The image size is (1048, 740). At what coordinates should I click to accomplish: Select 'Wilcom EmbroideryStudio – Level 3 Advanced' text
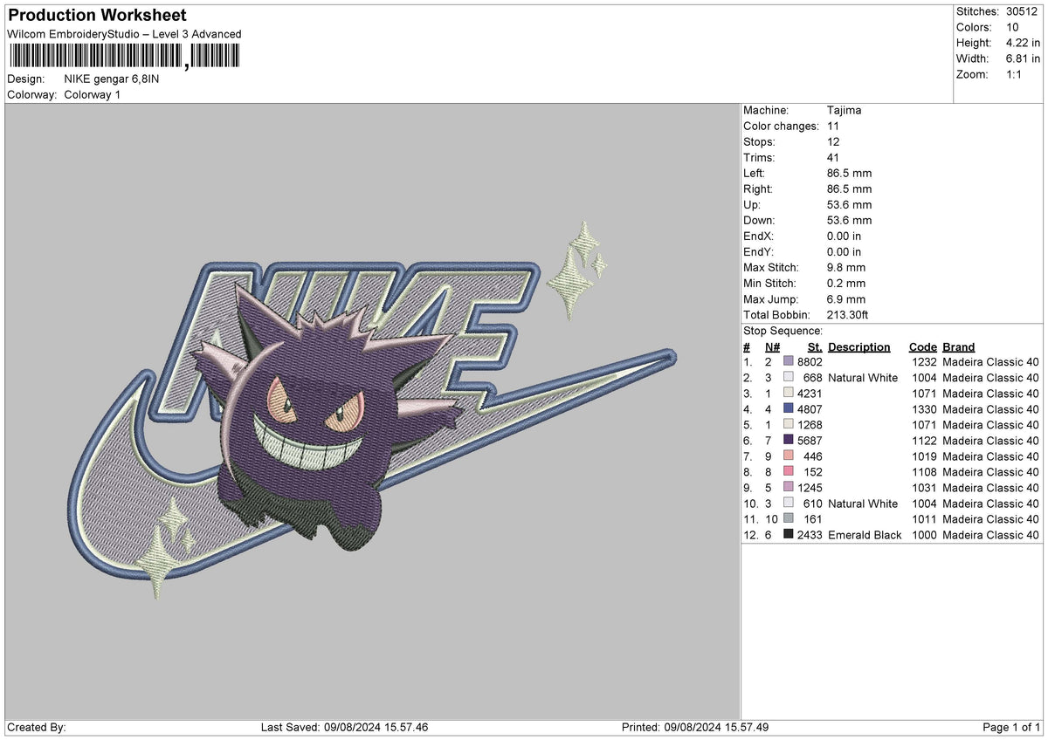[124, 34]
